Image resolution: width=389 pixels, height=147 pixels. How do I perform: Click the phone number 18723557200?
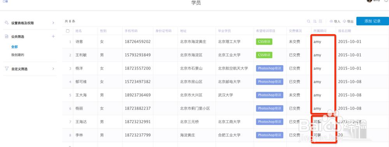click(138, 68)
